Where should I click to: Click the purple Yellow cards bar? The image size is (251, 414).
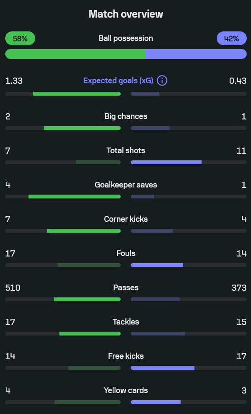[156, 402]
